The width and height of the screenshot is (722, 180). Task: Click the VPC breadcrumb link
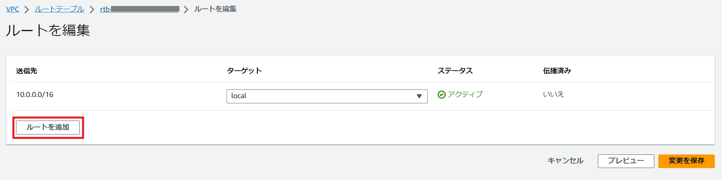coord(12,9)
